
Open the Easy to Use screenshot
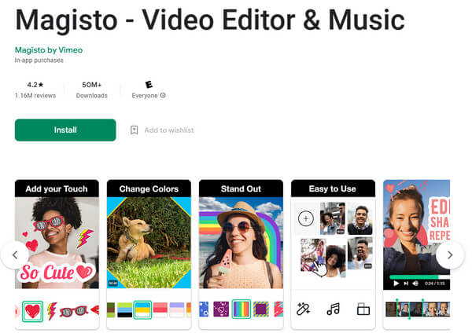(x=334, y=254)
